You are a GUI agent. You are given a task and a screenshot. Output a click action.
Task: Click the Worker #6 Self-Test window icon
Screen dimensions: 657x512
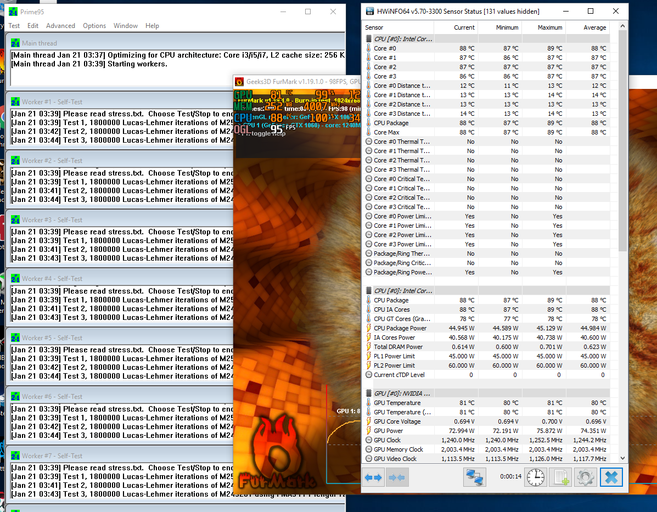pyautogui.click(x=15, y=396)
